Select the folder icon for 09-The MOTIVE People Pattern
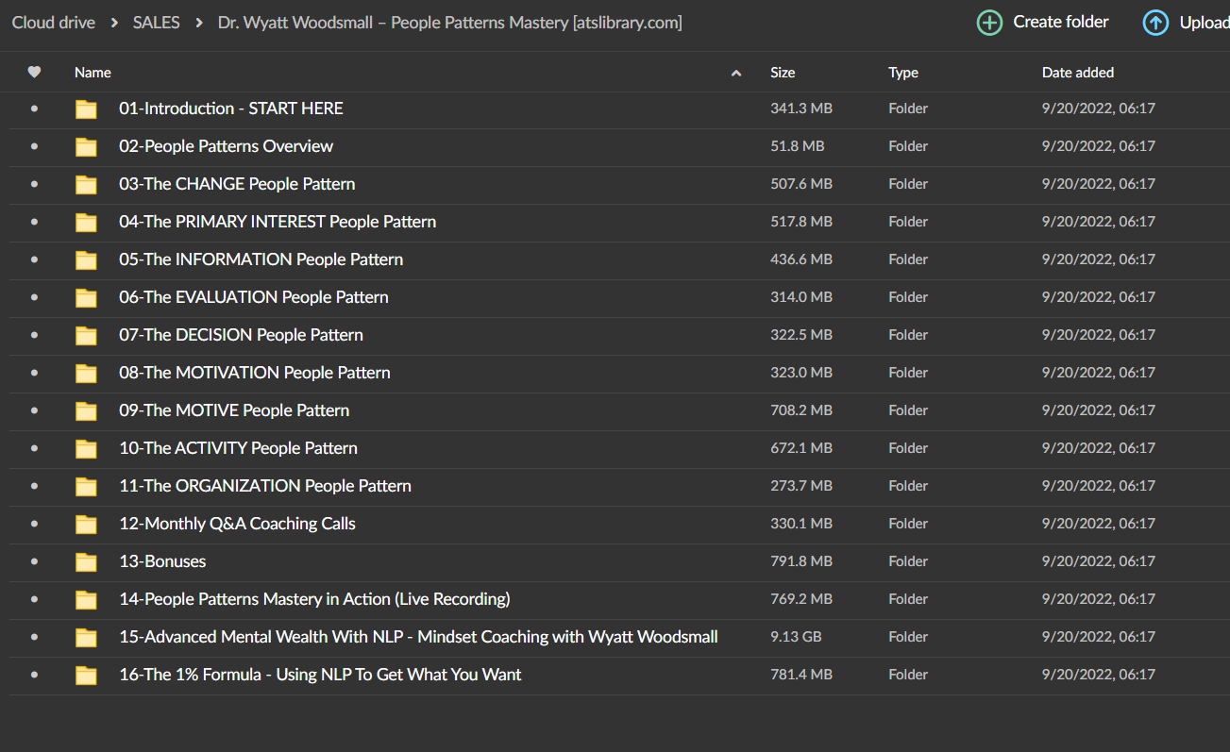Image resolution: width=1230 pixels, height=752 pixels. tap(86, 411)
